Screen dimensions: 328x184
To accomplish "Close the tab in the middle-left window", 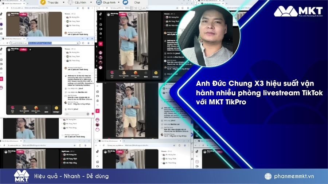I will 24,39.
